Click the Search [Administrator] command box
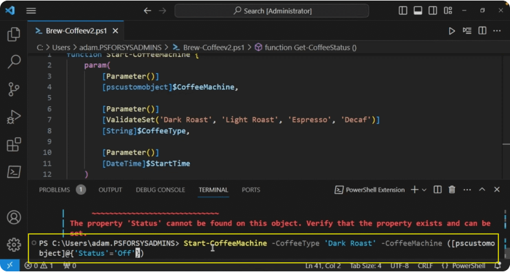This screenshot has height=272, width=510. [x=272, y=11]
